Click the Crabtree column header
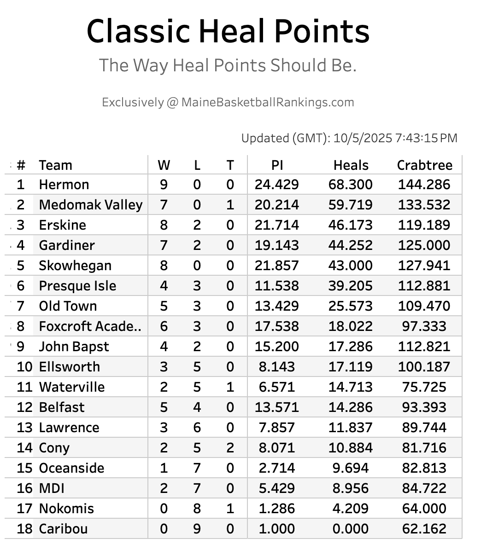This screenshot has width=481, height=556. (424, 165)
